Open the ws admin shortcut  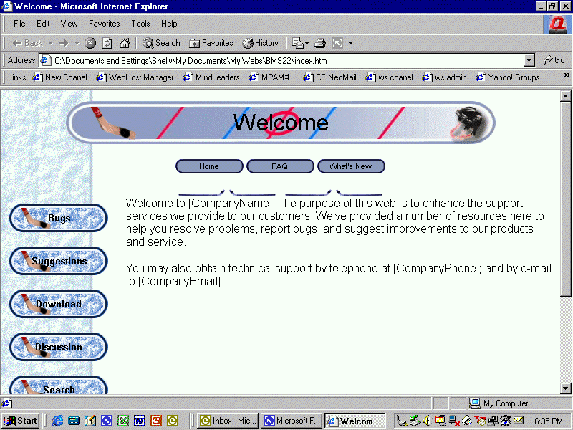click(x=444, y=77)
